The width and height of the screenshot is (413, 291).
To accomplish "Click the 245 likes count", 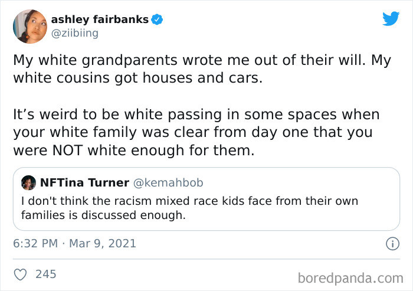I will (x=46, y=274).
